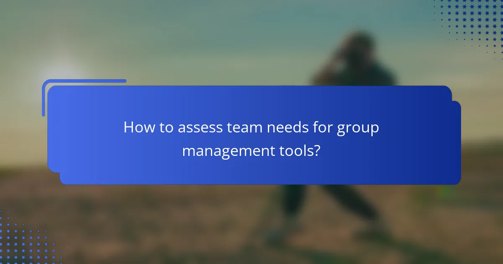Click the word 'assess' in the headline
The height and width of the screenshot is (264, 503).
[x=200, y=127]
